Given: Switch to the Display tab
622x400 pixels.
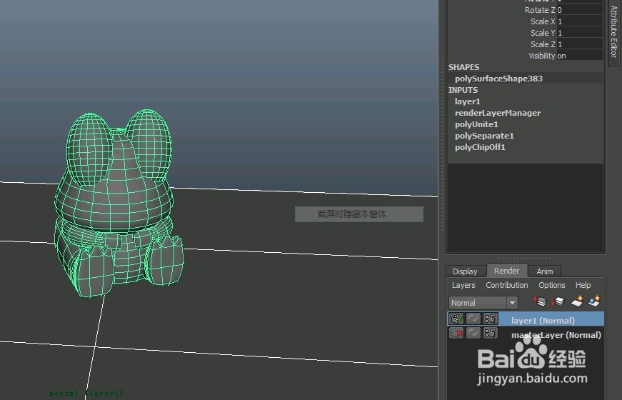Looking at the screenshot, I should tap(466, 271).
